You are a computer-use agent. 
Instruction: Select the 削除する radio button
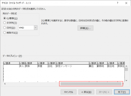(x=4, y=33)
